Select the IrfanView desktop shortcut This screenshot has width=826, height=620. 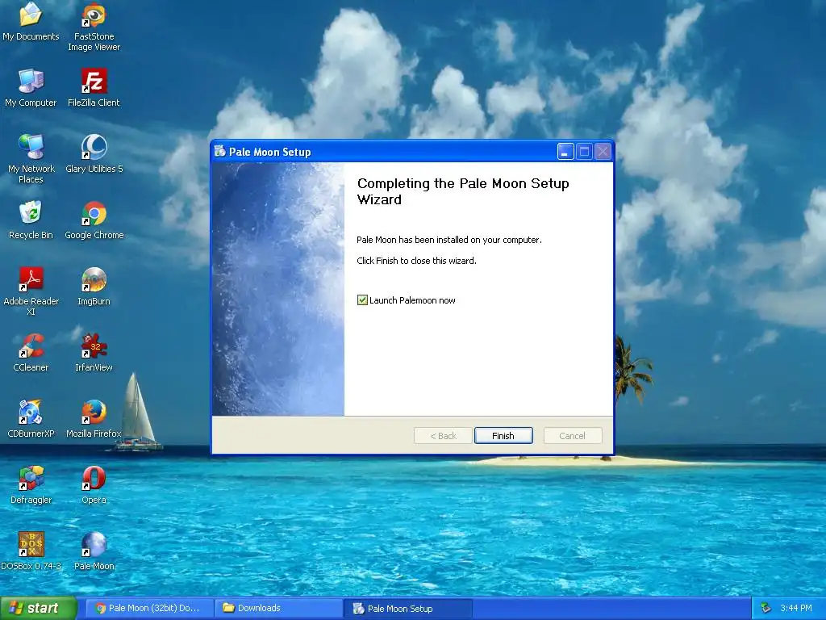tap(94, 353)
